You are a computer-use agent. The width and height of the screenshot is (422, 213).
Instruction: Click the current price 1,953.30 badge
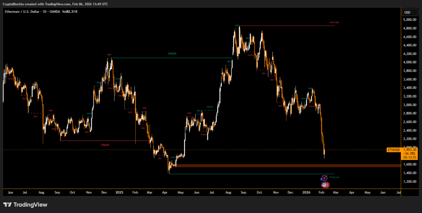(x=409, y=150)
